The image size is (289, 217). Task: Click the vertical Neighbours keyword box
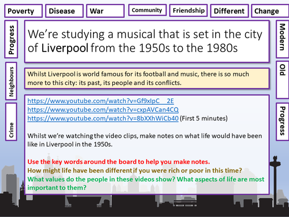pos(12,81)
